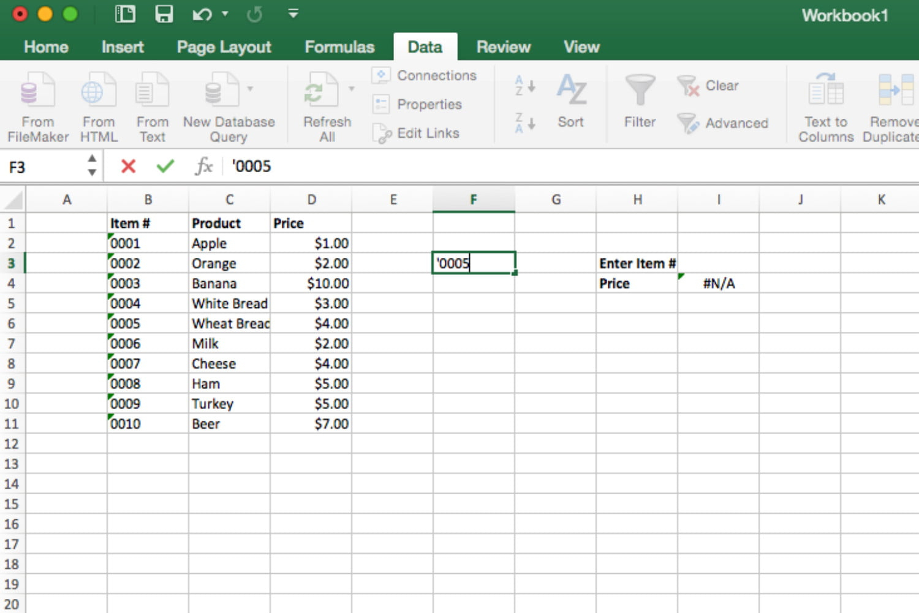Clear the current filter
The width and height of the screenshot is (919, 613).
(x=711, y=86)
